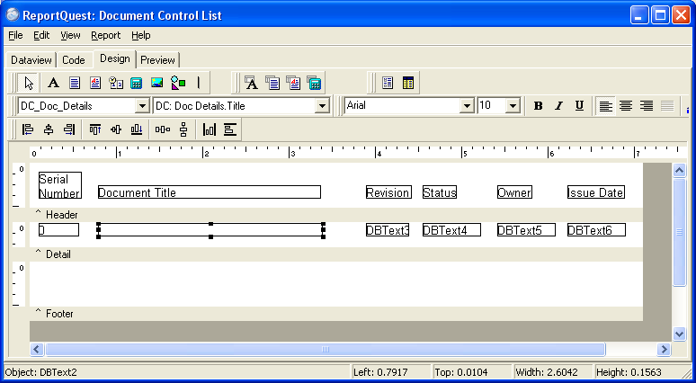Image resolution: width=696 pixels, height=383 pixels.
Task: Open the DC: Doc Details.Title field dropdown
Action: (322, 106)
